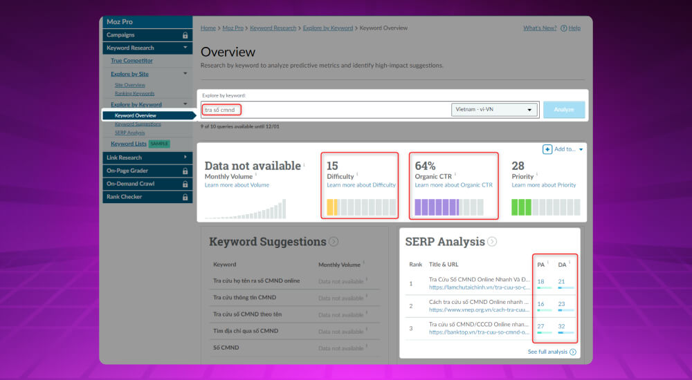This screenshot has width=692, height=380.
Task: Click the SAMPLE badge beside Keyword Lists
Action: pyautogui.click(x=159, y=144)
